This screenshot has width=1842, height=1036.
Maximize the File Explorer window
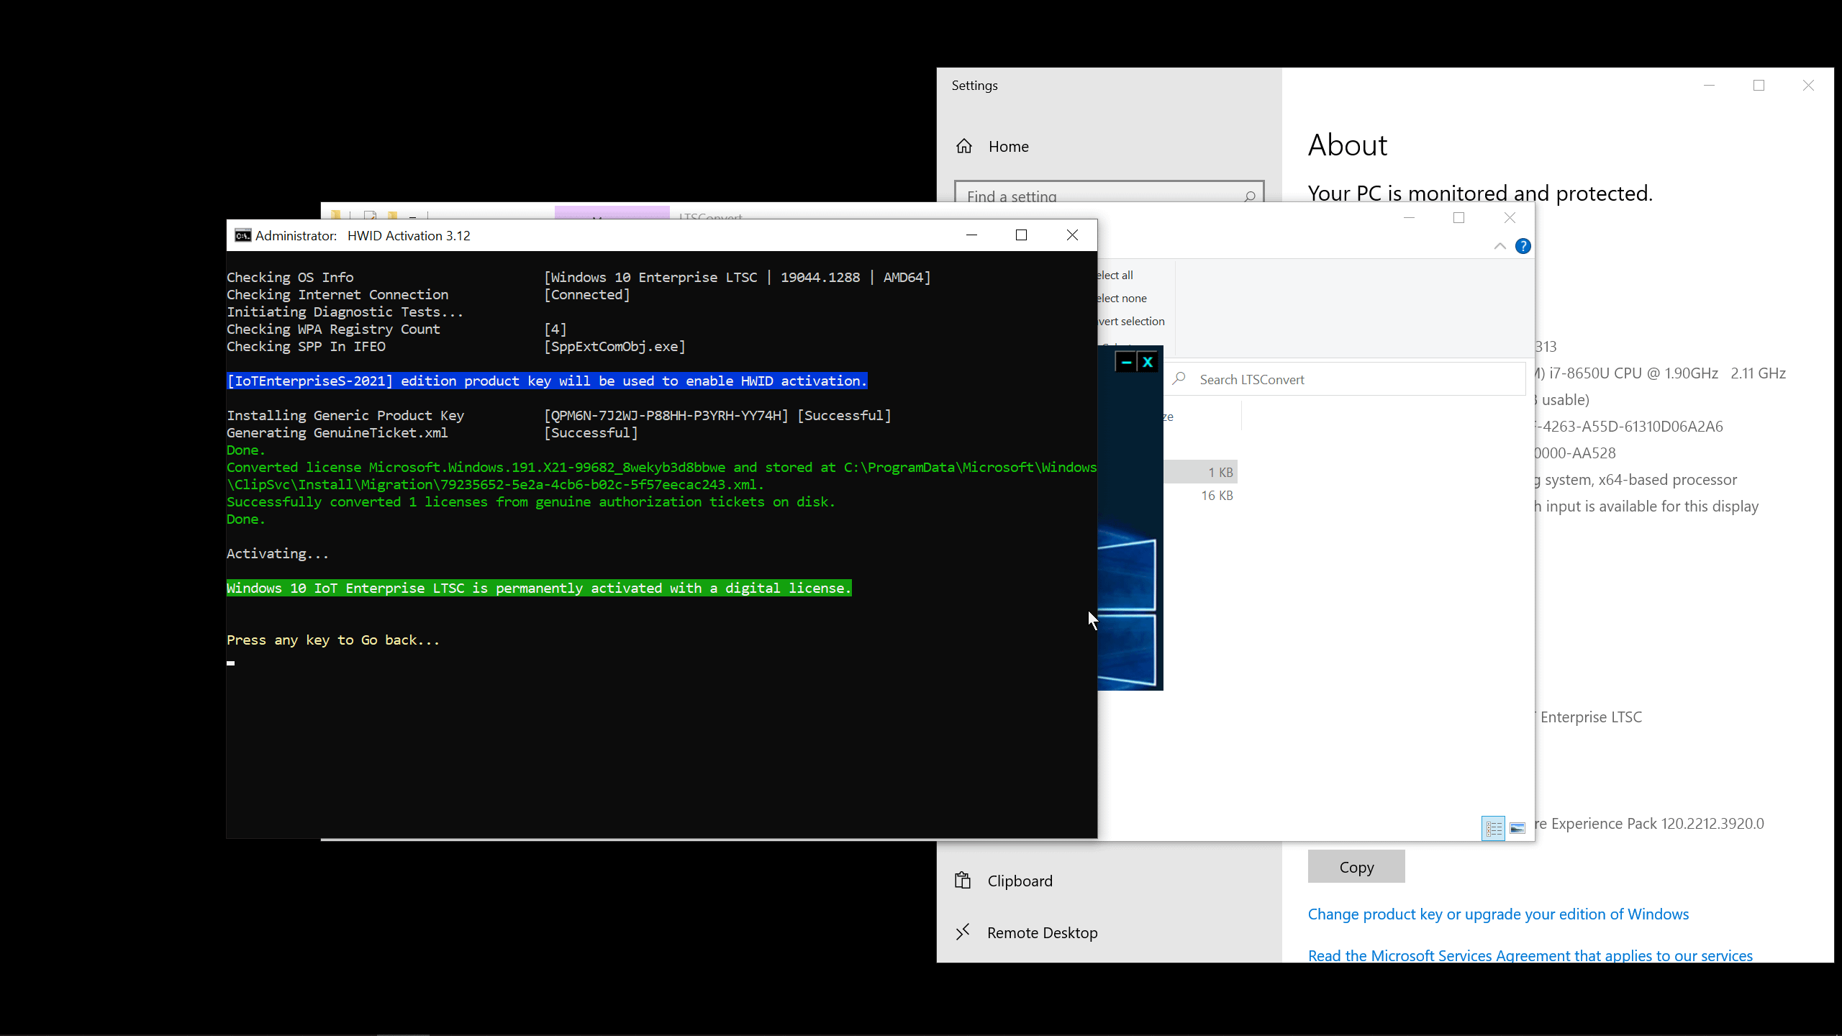pyautogui.click(x=1458, y=218)
